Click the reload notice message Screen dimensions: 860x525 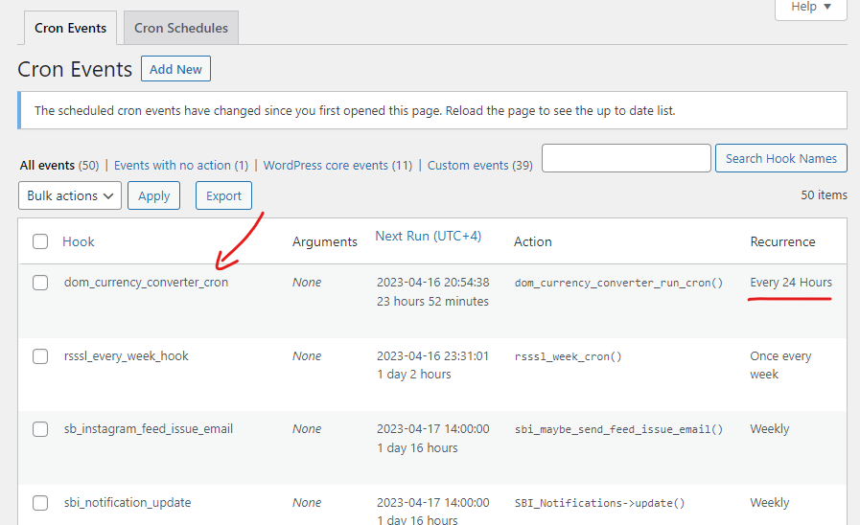pyautogui.click(x=355, y=111)
